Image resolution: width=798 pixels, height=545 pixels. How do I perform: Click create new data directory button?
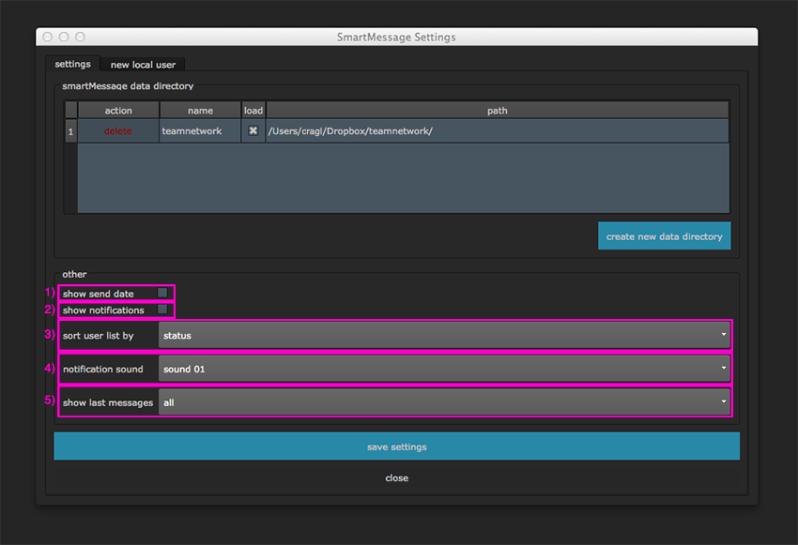(664, 236)
